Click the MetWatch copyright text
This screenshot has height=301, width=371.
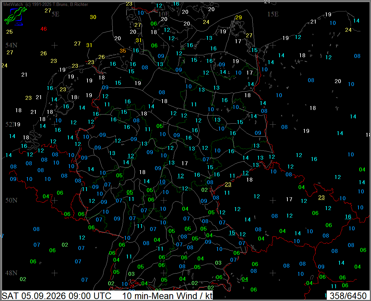click(x=46, y=4)
